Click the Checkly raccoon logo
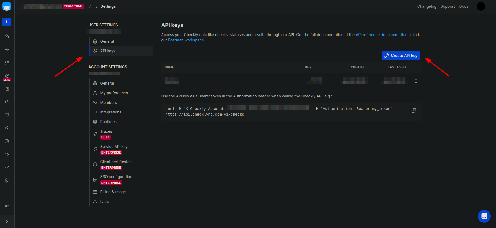The width and height of the screenshot is (496, 228). (7, 7)
